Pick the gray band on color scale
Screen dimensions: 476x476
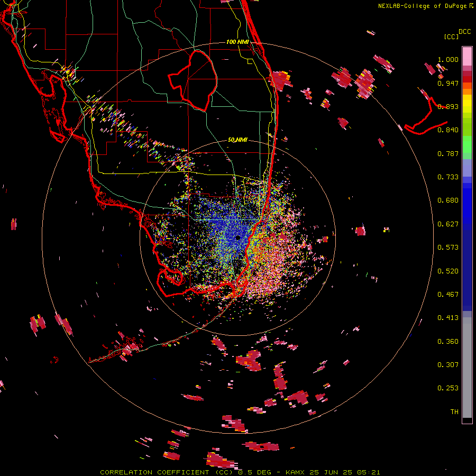pyautogui.click(x=467, y=368)
